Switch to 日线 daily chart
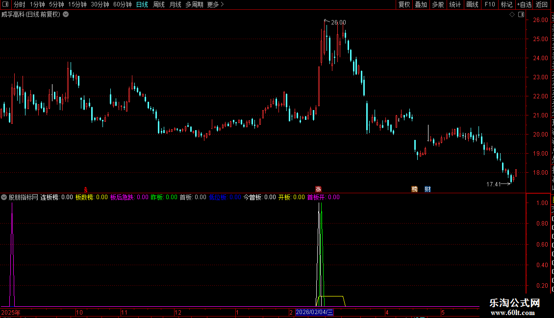 142,4
